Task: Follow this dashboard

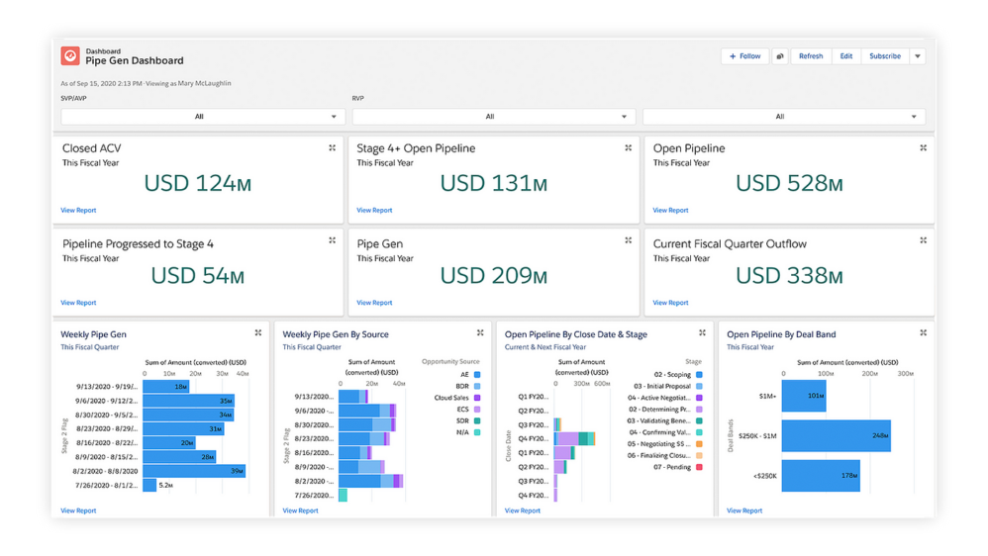Action: point(744,56)
